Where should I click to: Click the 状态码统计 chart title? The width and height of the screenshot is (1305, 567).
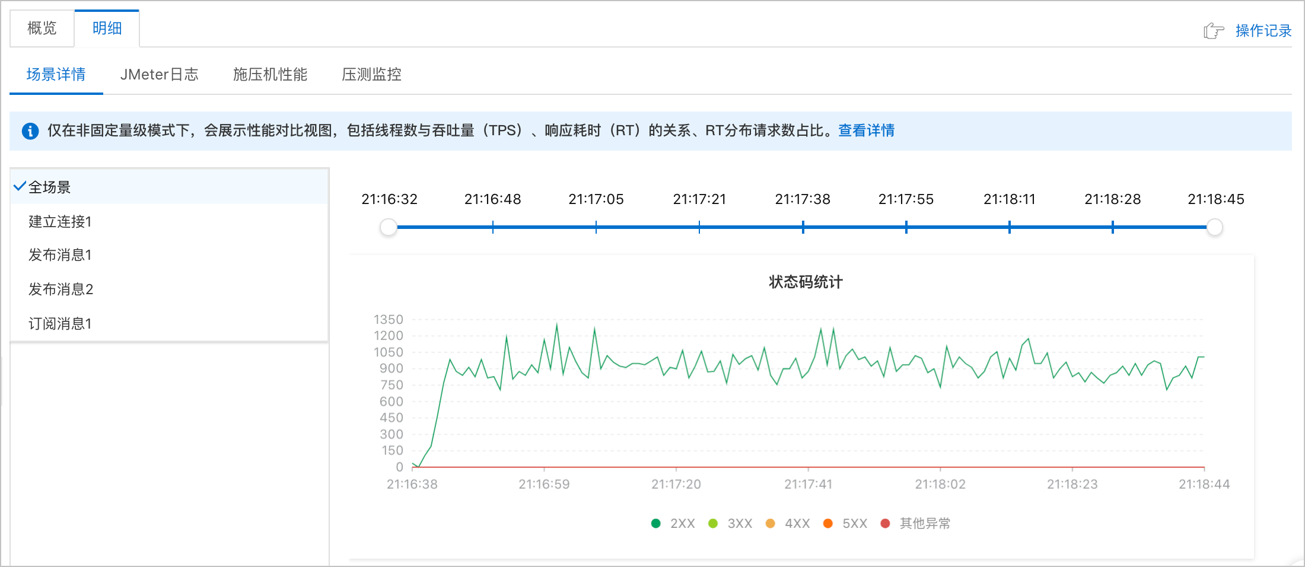tap(806, 282)
